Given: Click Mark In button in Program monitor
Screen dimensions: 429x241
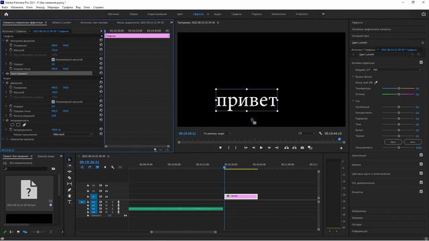Looking at the screenshot, I should (229, 148).
